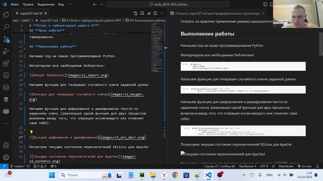Open the stacked layers view in activity bar
Screen dimensions: 323x181
(6, 87)
